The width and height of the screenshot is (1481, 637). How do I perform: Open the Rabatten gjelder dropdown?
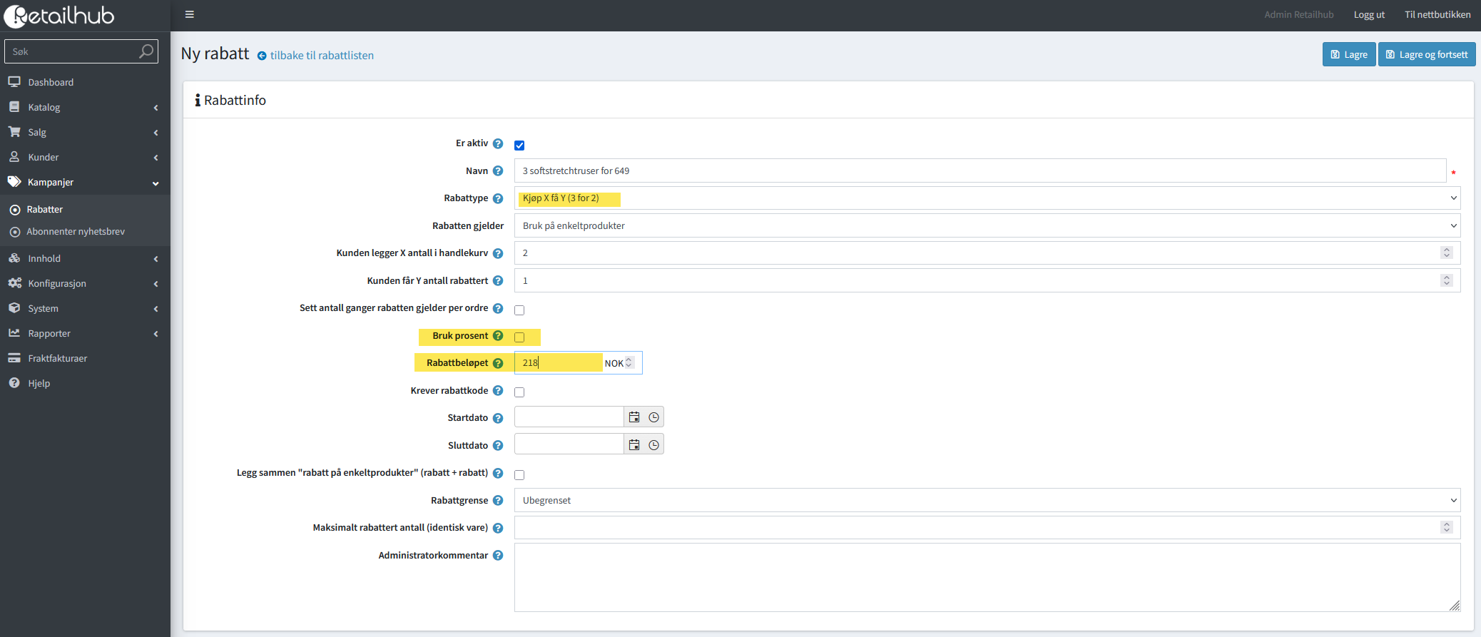(x=987, y=226)
